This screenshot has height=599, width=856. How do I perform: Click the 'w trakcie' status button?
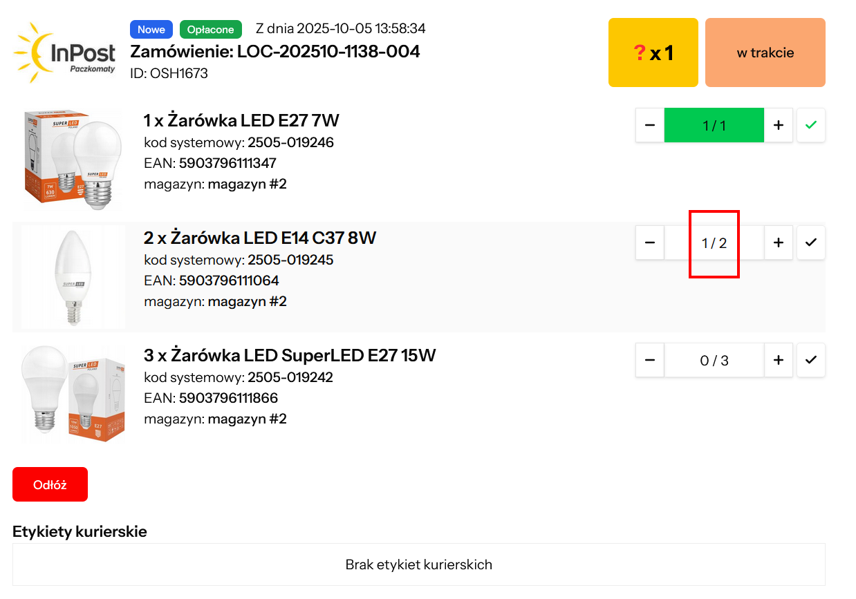(765, 53)
